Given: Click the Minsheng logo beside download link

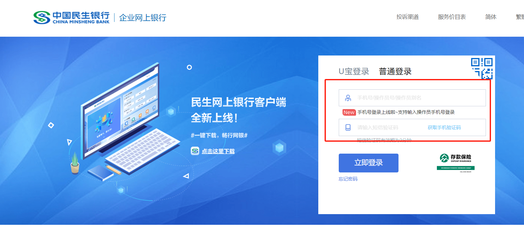Looking at the screenshot, I should tap(195, 151).
